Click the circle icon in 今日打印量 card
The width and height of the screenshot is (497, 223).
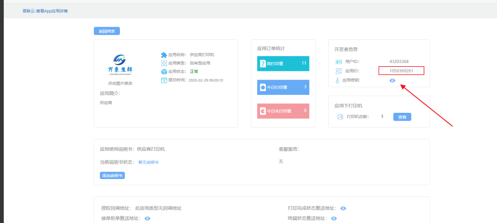263,87
